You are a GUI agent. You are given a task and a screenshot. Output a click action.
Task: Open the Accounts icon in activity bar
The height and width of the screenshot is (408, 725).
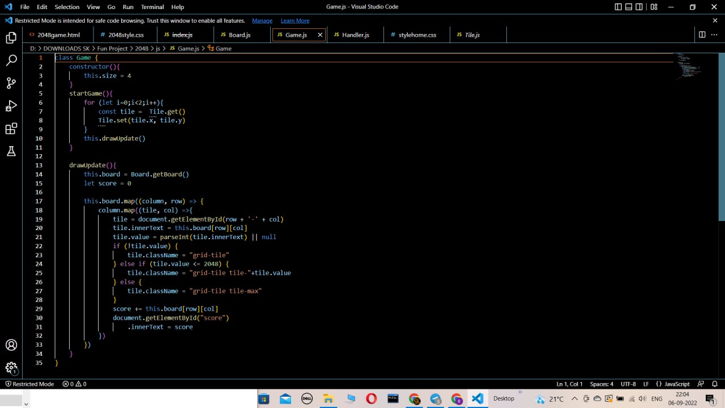pos(11,345)
